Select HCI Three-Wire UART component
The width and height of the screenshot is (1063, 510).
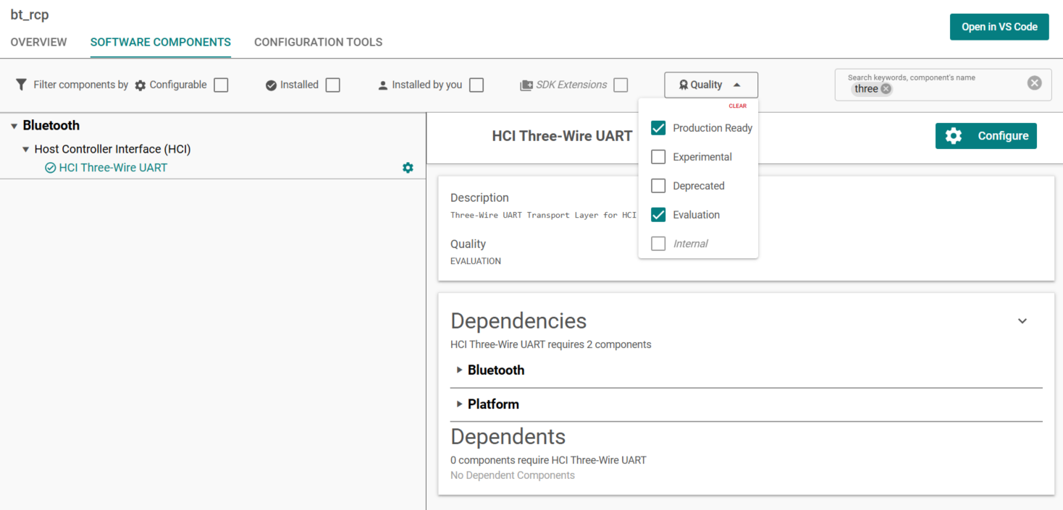click(113, 168)
